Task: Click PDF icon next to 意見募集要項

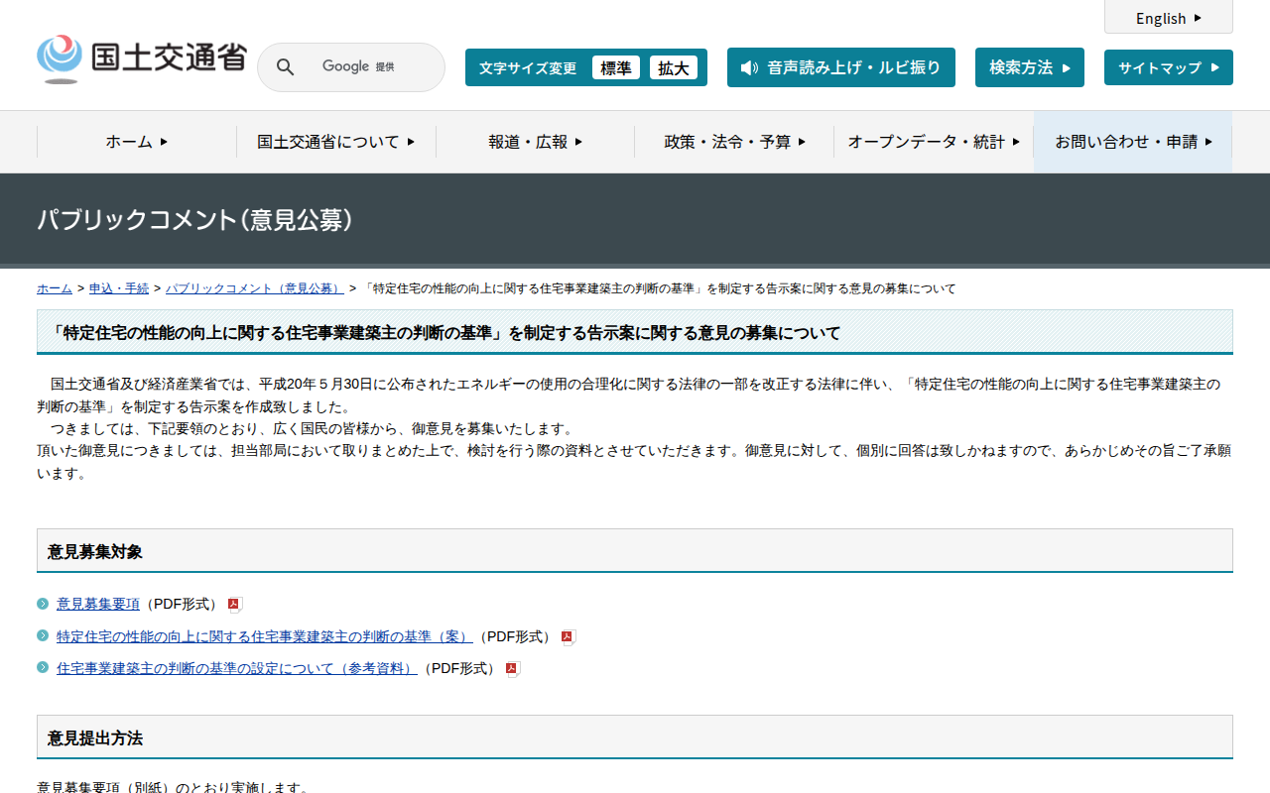Action: point(234,605)
